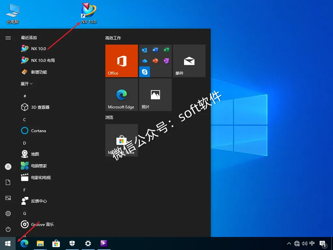Click the Power button in Start sidebar
The width and height of the screenshot is (333, 250).
pos(8,229)
